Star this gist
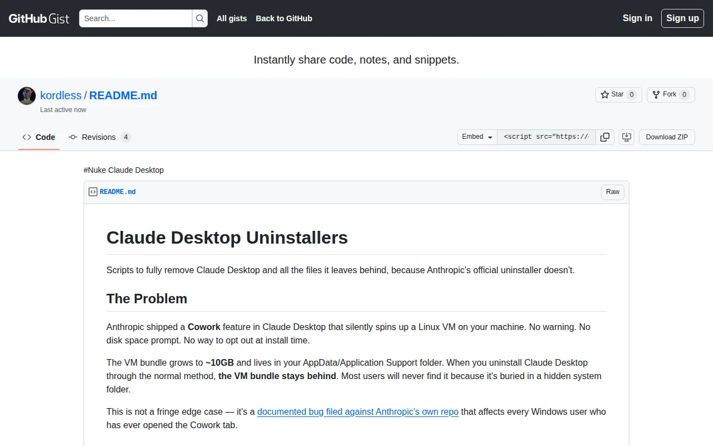This screenshot has height=446, width=713. tap(618, 95)
